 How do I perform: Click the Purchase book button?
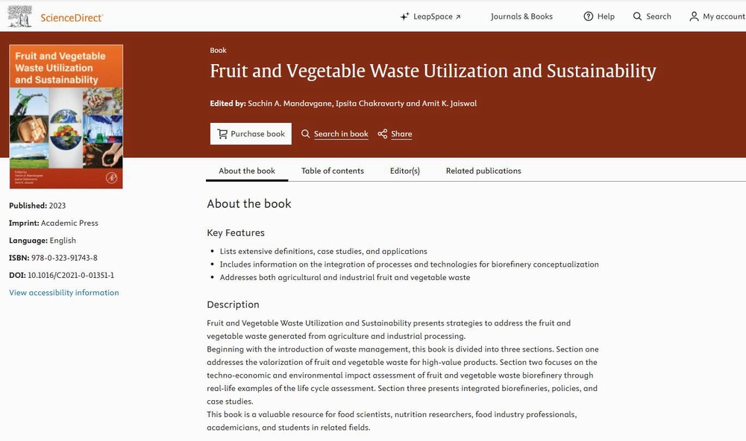pos(251,134)
